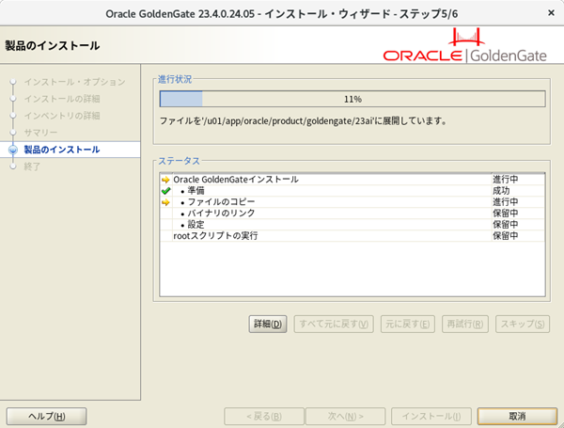564x428 pixels.
Task: Select the 終了 step
Action: click(32, 166)
